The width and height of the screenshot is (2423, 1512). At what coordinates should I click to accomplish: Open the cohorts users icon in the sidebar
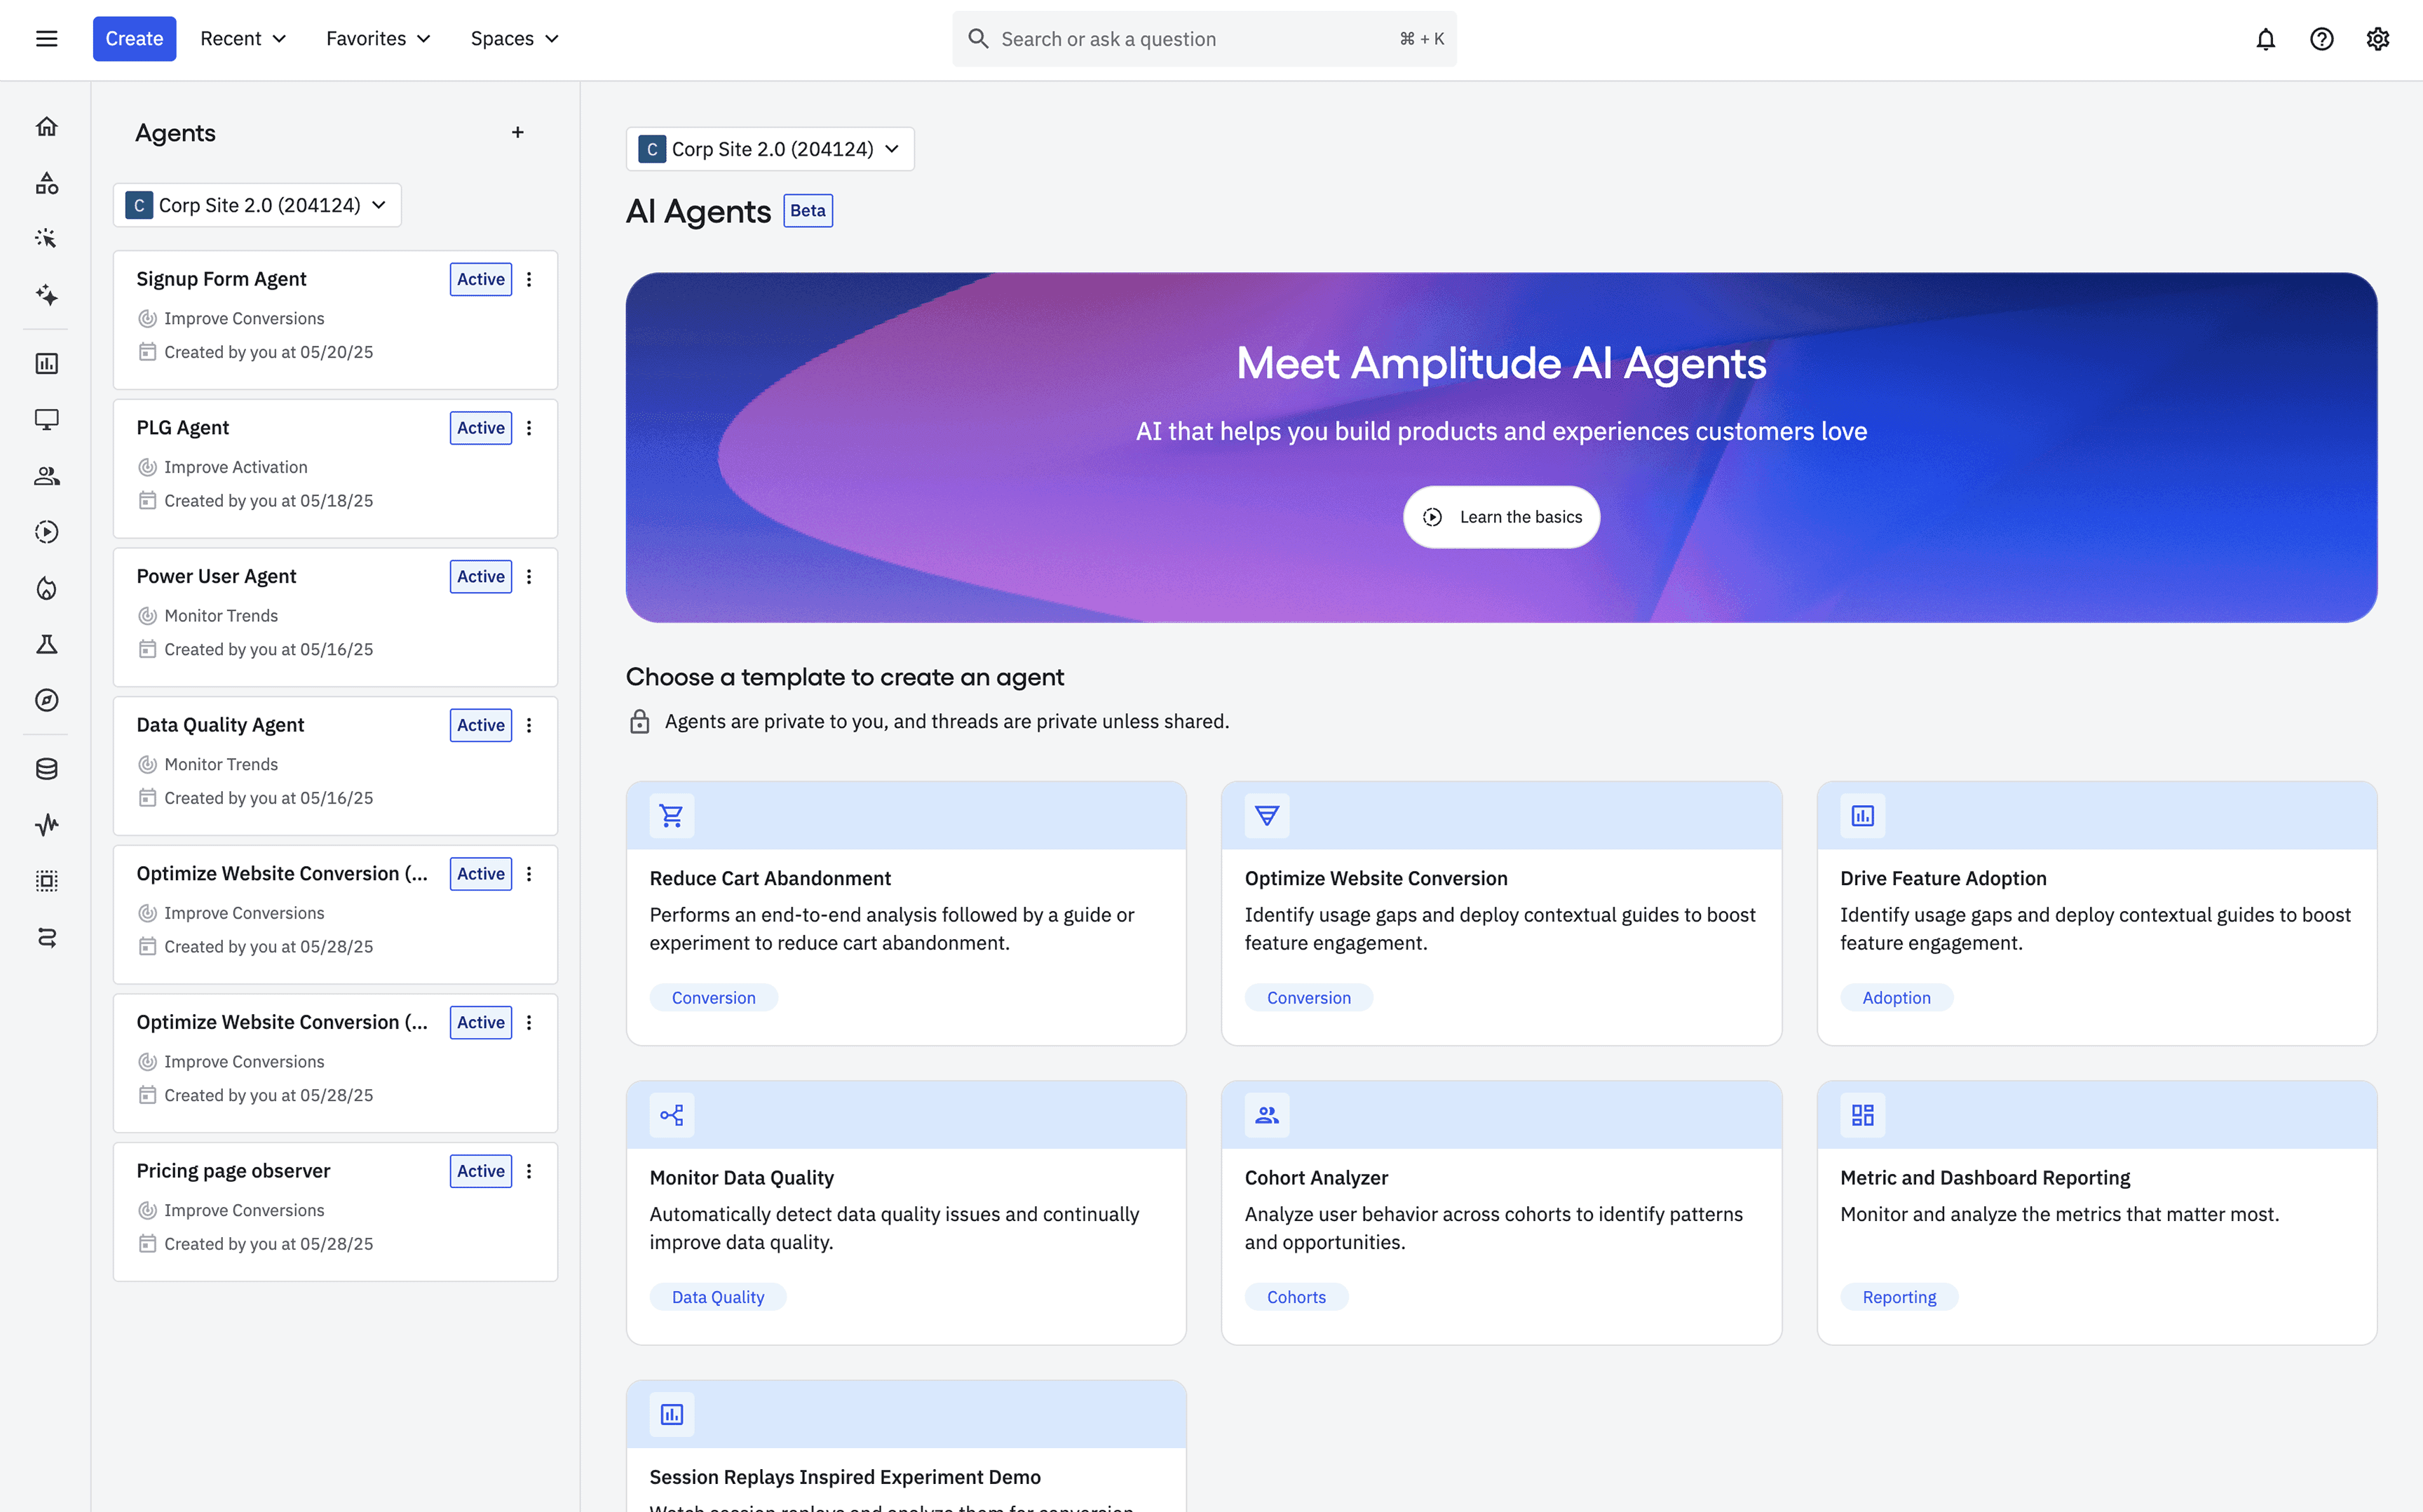(x=46, y=475)
